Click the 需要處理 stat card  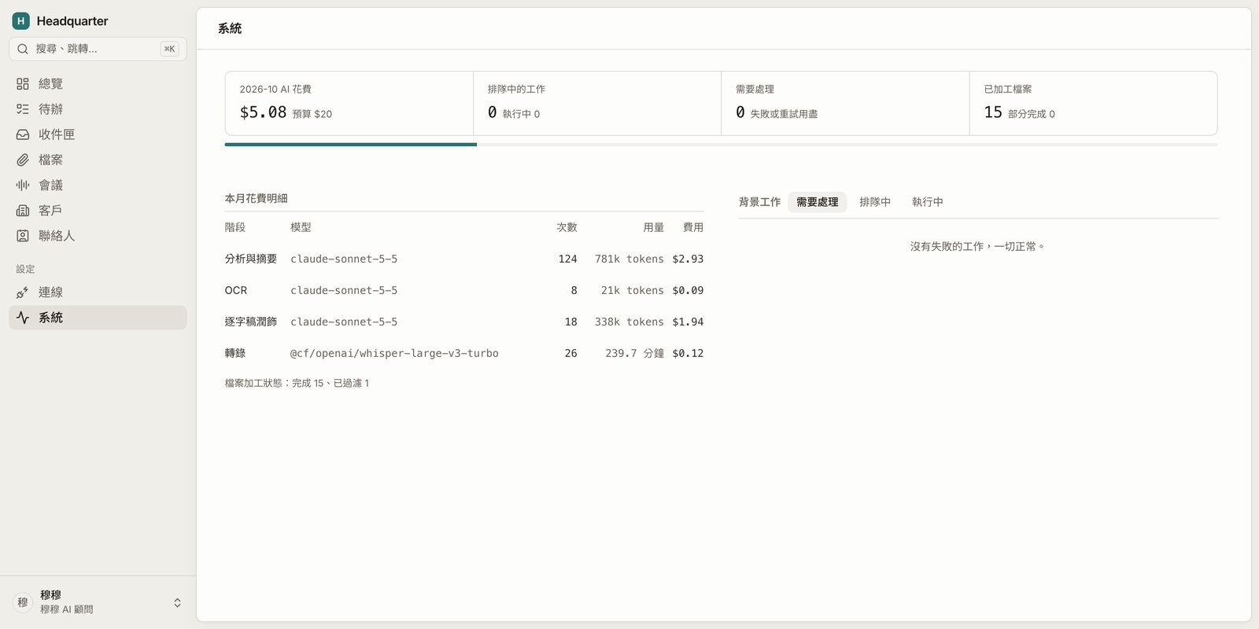(x=845, y=103)
